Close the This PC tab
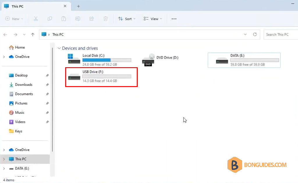 tap(65, 6)
